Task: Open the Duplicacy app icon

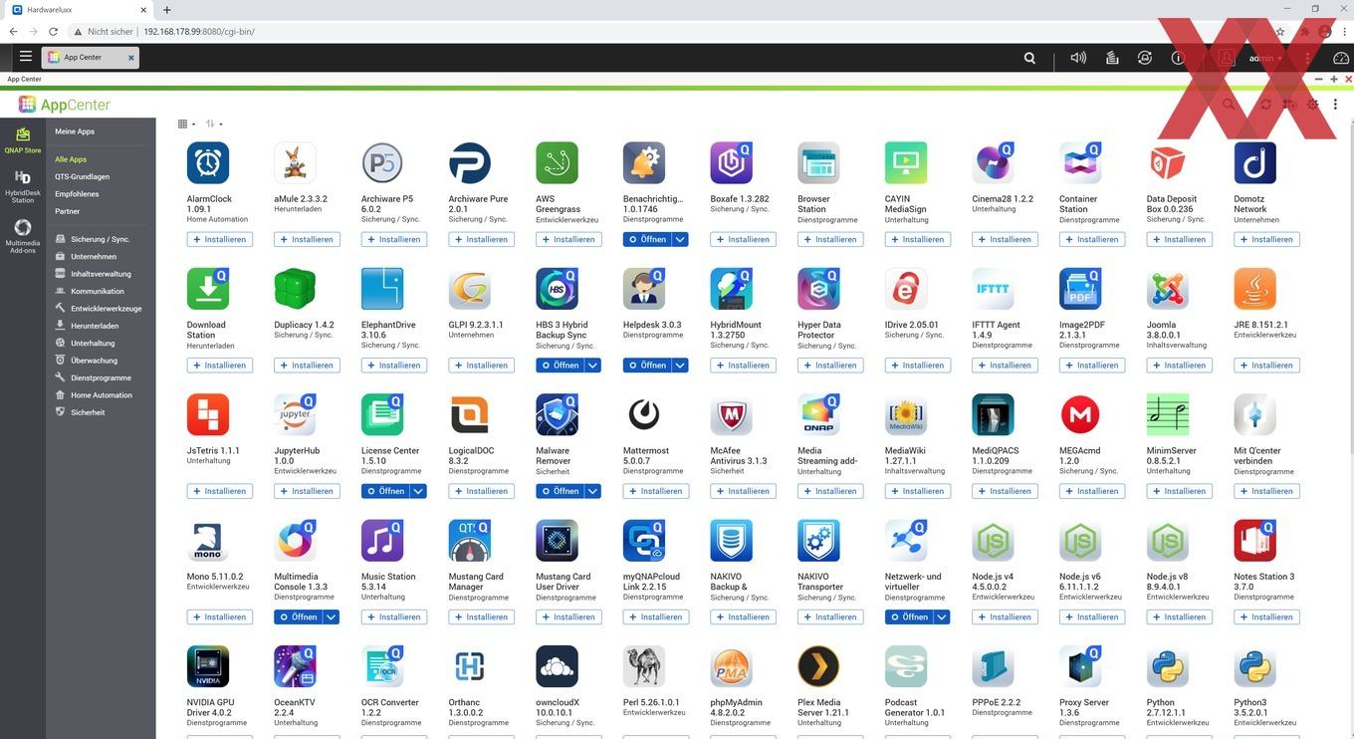Action: 295,289
